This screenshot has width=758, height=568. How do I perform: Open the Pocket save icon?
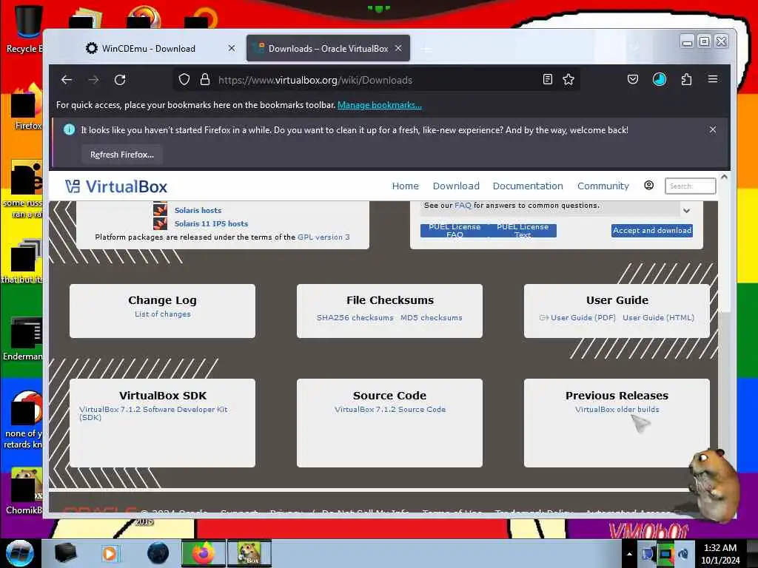632,79
